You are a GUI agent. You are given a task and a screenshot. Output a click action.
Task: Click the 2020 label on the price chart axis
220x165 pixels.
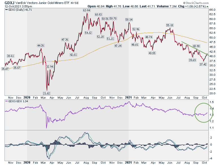27,97
